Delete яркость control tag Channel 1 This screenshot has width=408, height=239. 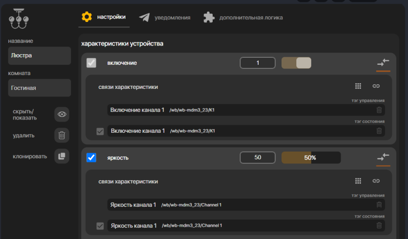(379, 205)
